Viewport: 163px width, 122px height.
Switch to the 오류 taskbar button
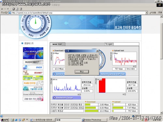(x=68, y=120)
